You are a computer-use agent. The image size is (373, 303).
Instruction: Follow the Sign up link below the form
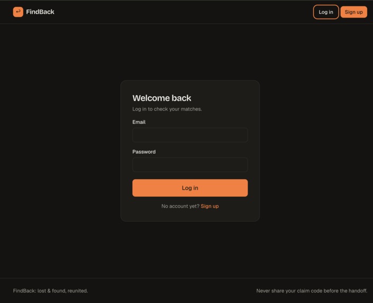point(210,206)
